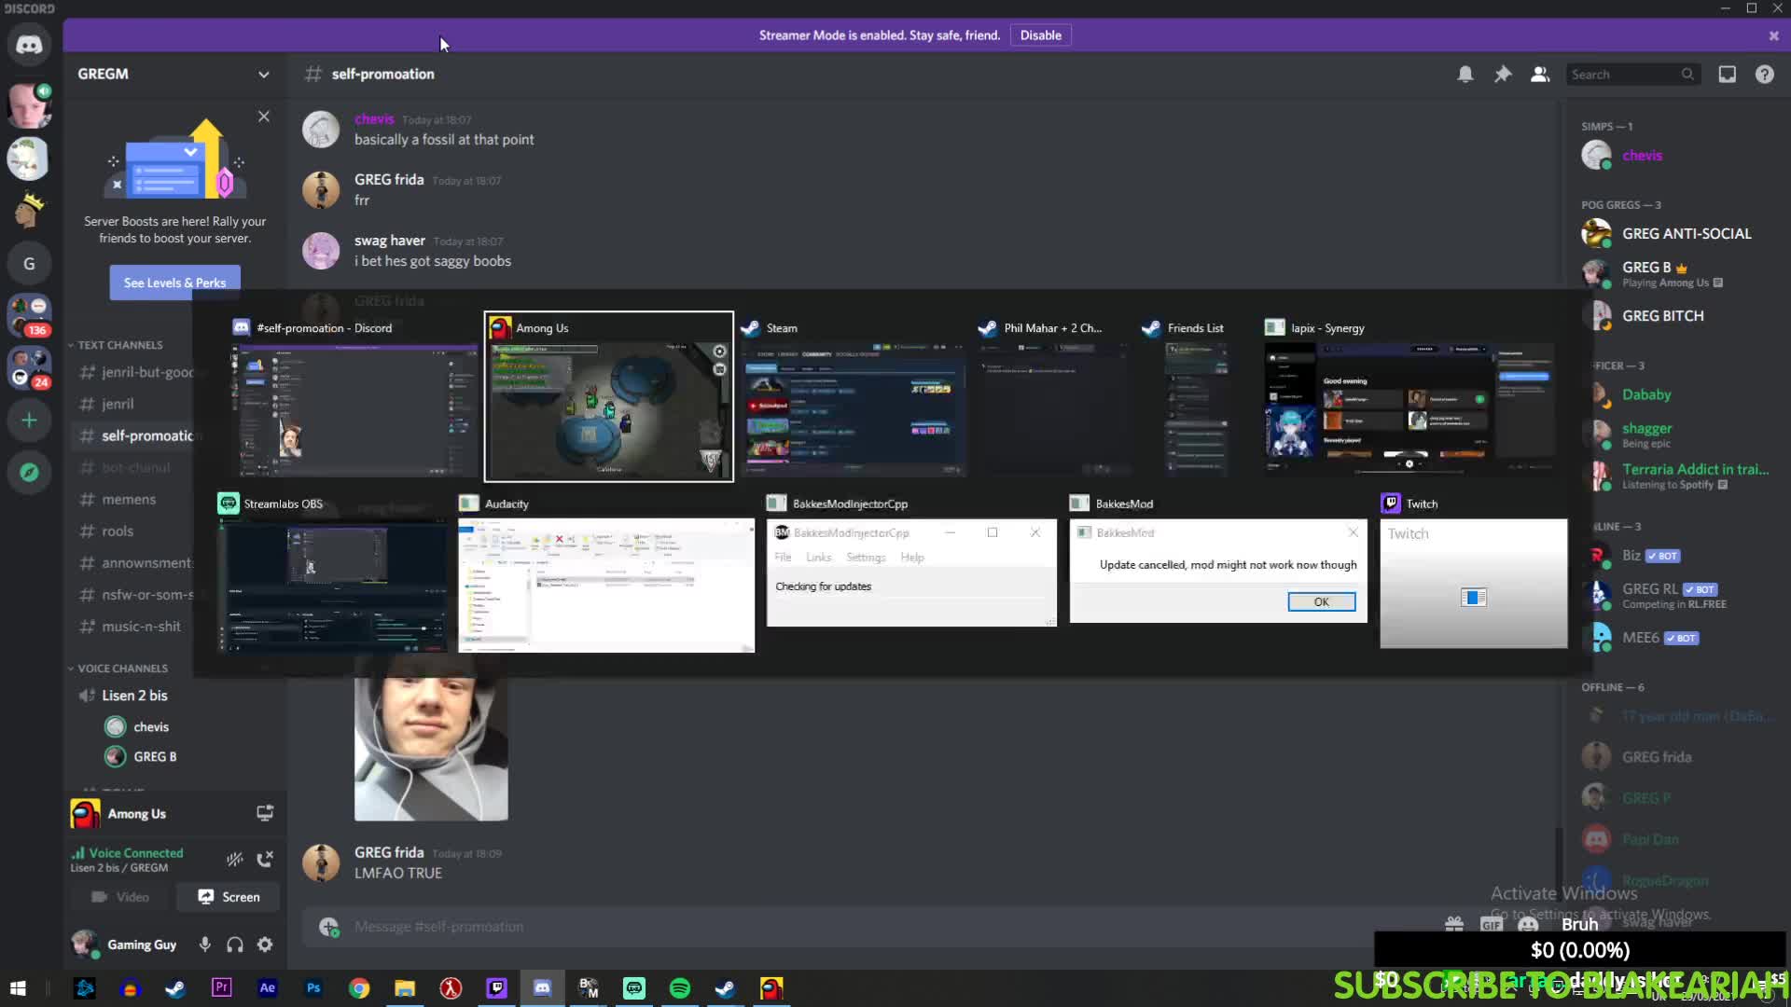The image size is (1791, 1007).
Task: Stream Among Us with the screen-share icon
Action: pyautogui.click(x=265, y=813)
